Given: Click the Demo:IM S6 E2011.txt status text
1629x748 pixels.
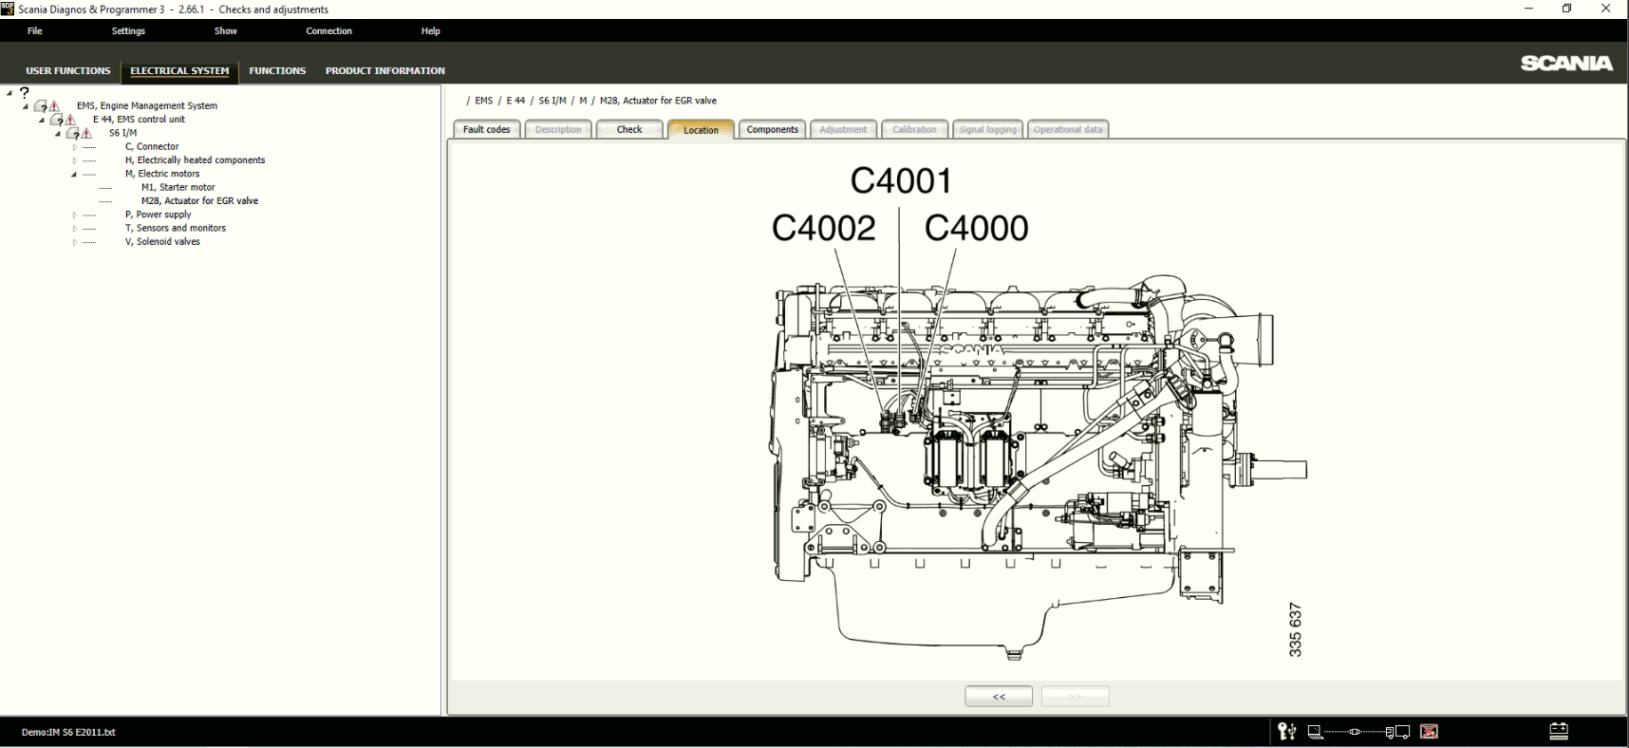Looking at the screenshot, I should pyautogui.click(x=68, y=733).
